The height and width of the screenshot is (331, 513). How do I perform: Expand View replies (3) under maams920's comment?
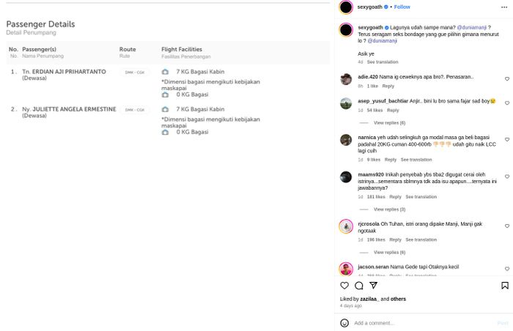(389, 209)
